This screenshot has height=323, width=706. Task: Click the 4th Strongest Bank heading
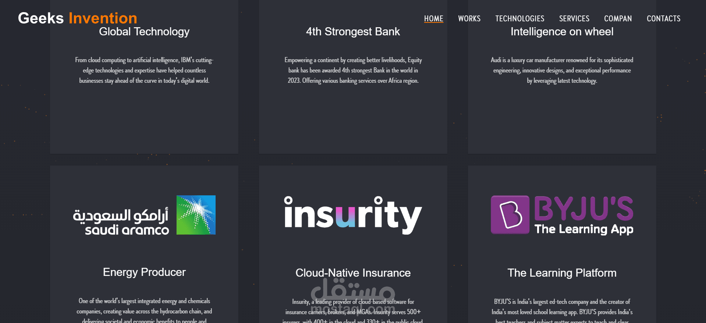click(353, 32)
